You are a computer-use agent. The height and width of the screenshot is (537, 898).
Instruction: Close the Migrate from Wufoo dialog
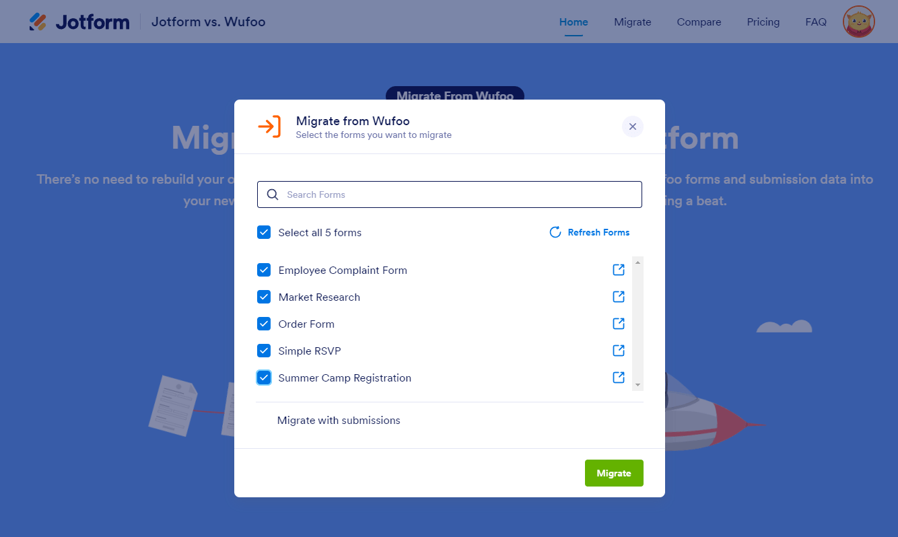[632, 127]
